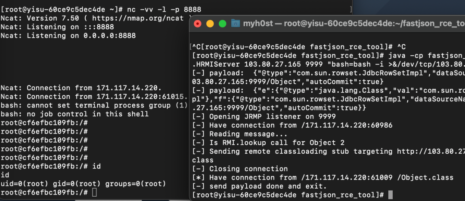Click the '03.80.27.165:9999/Object' autoCommit line
465x201 pixels.
(288, 82)
